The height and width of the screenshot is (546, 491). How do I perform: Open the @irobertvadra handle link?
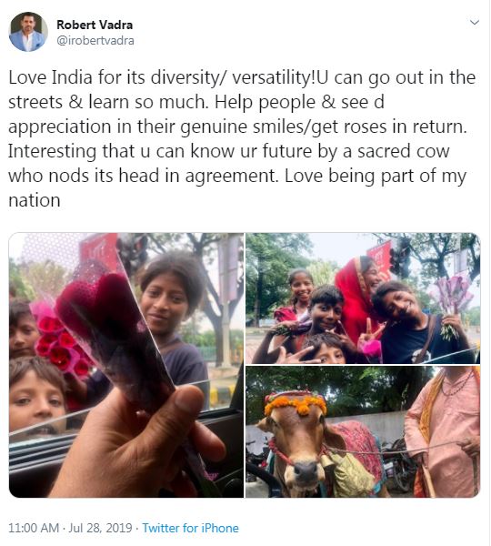point(95,41)
